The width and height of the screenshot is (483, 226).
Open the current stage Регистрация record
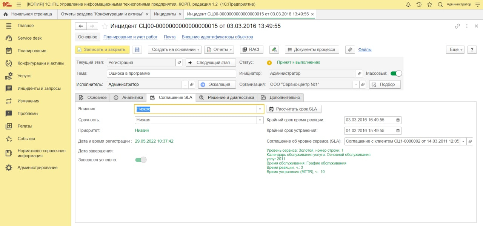pos(179,62)
